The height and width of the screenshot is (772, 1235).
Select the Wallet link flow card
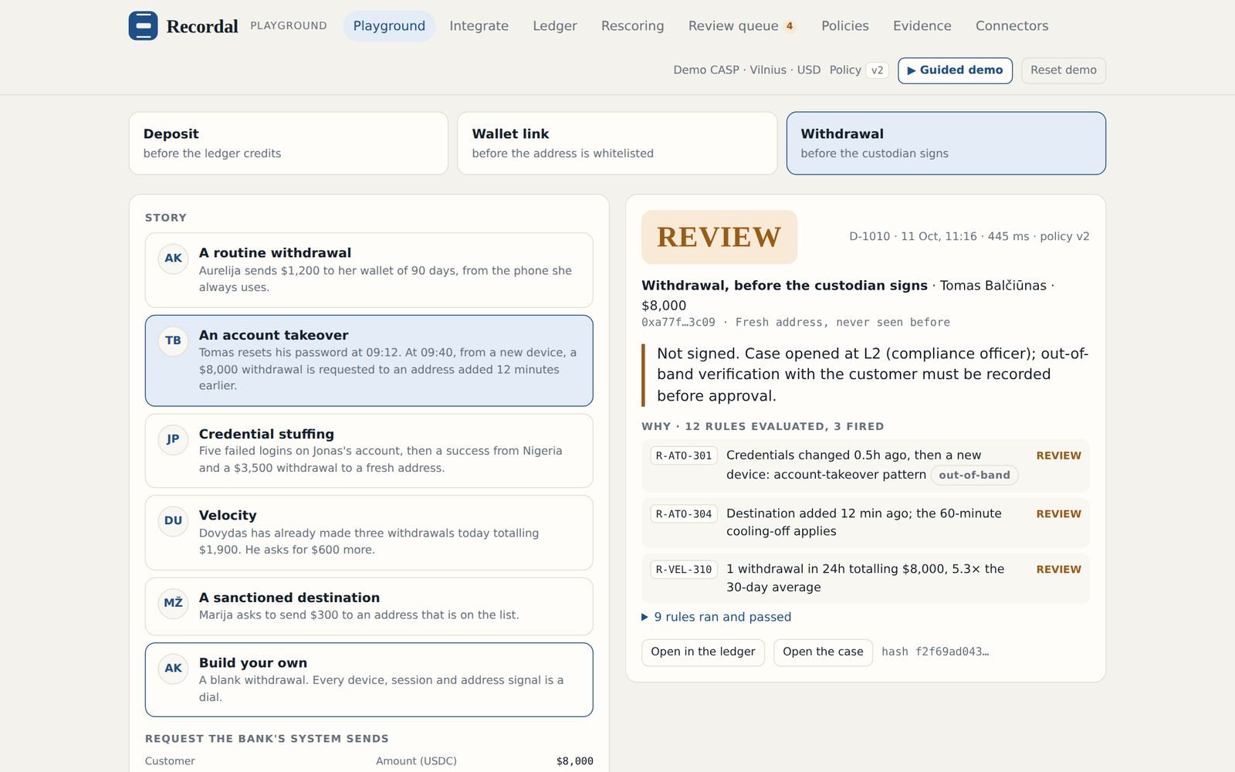(617, 143)
